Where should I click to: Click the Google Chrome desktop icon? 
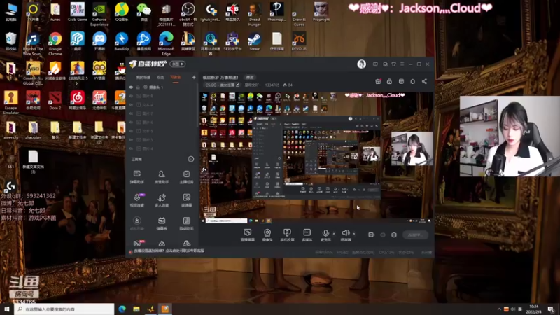55,43
